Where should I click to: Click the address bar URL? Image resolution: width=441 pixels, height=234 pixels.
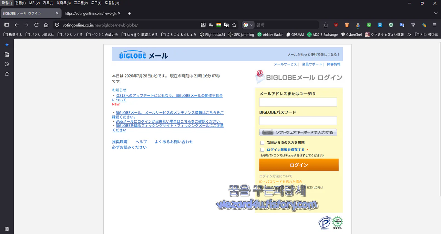(100, 25)
